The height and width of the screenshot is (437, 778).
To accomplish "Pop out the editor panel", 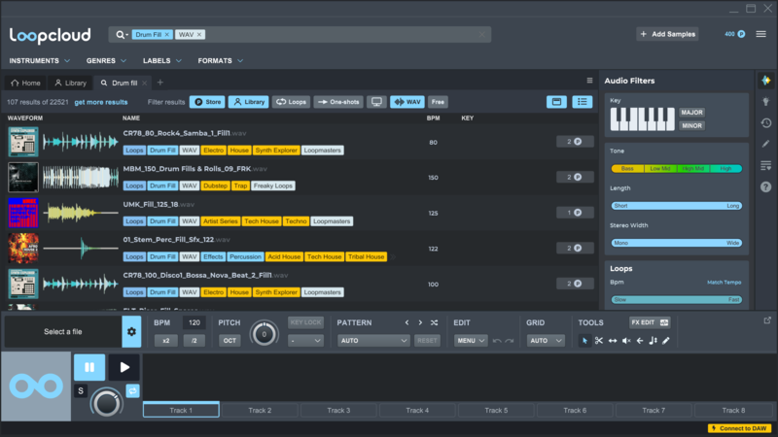I will (767, 320).
